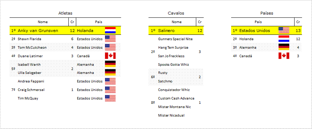312x129 pixels.
Task: Select the German flag beside Isabell Werth
Action: [x=110, y=64]
